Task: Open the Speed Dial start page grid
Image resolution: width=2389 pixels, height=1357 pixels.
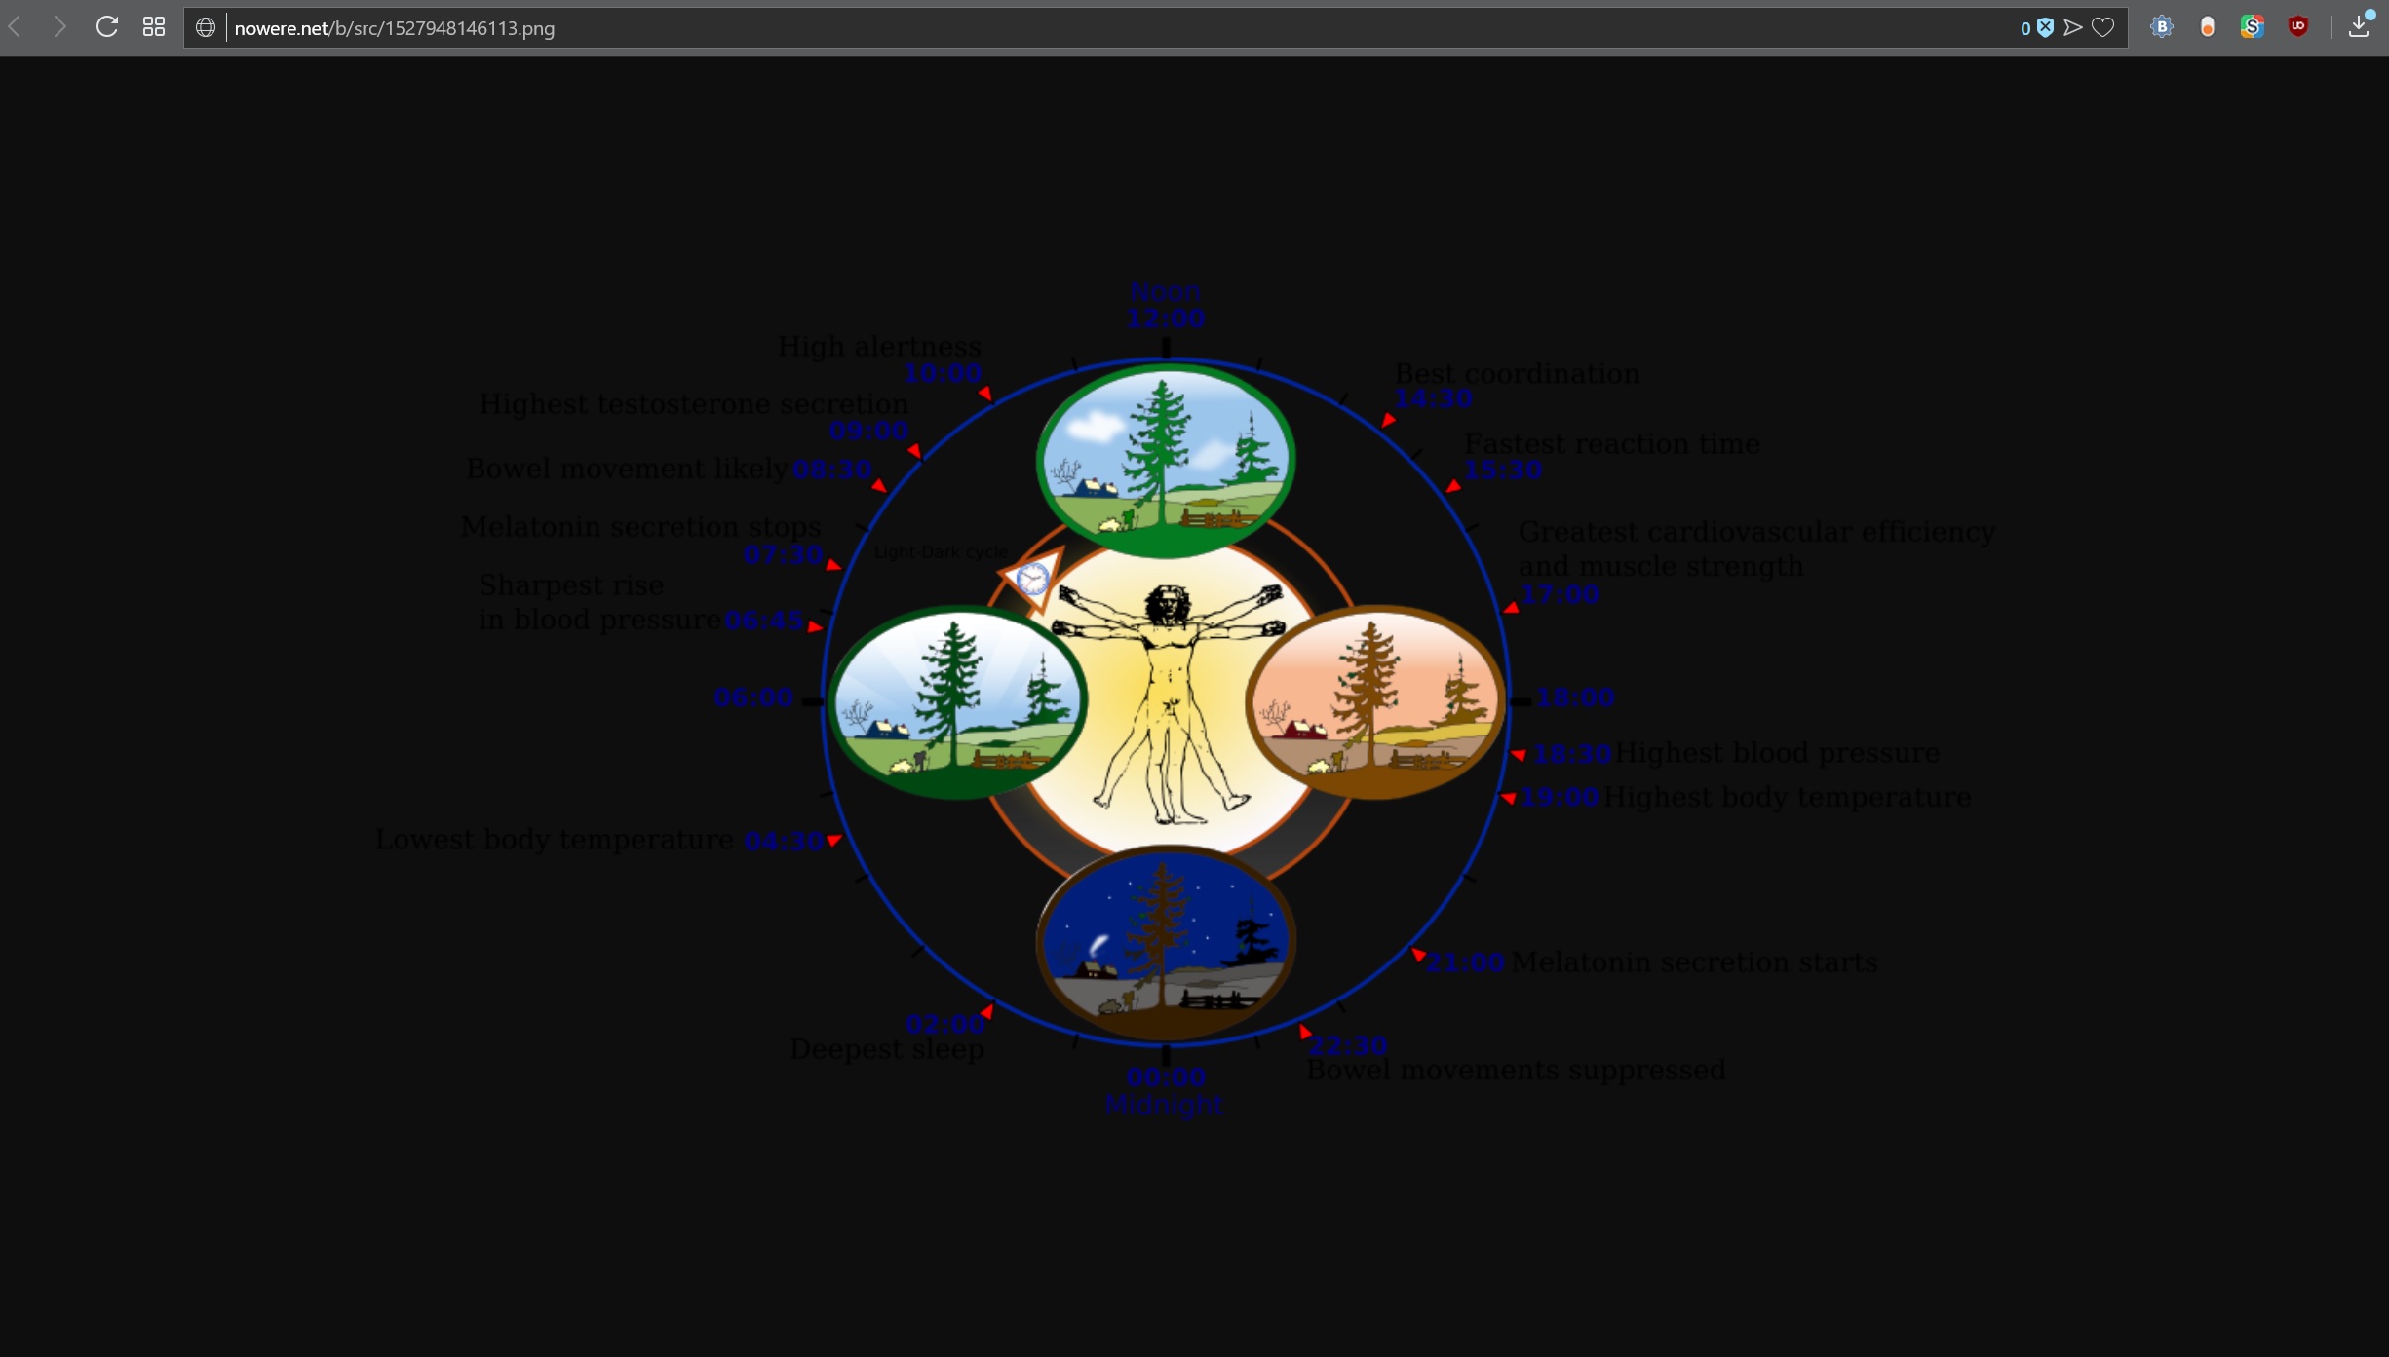Action: (x=154, y=27)
